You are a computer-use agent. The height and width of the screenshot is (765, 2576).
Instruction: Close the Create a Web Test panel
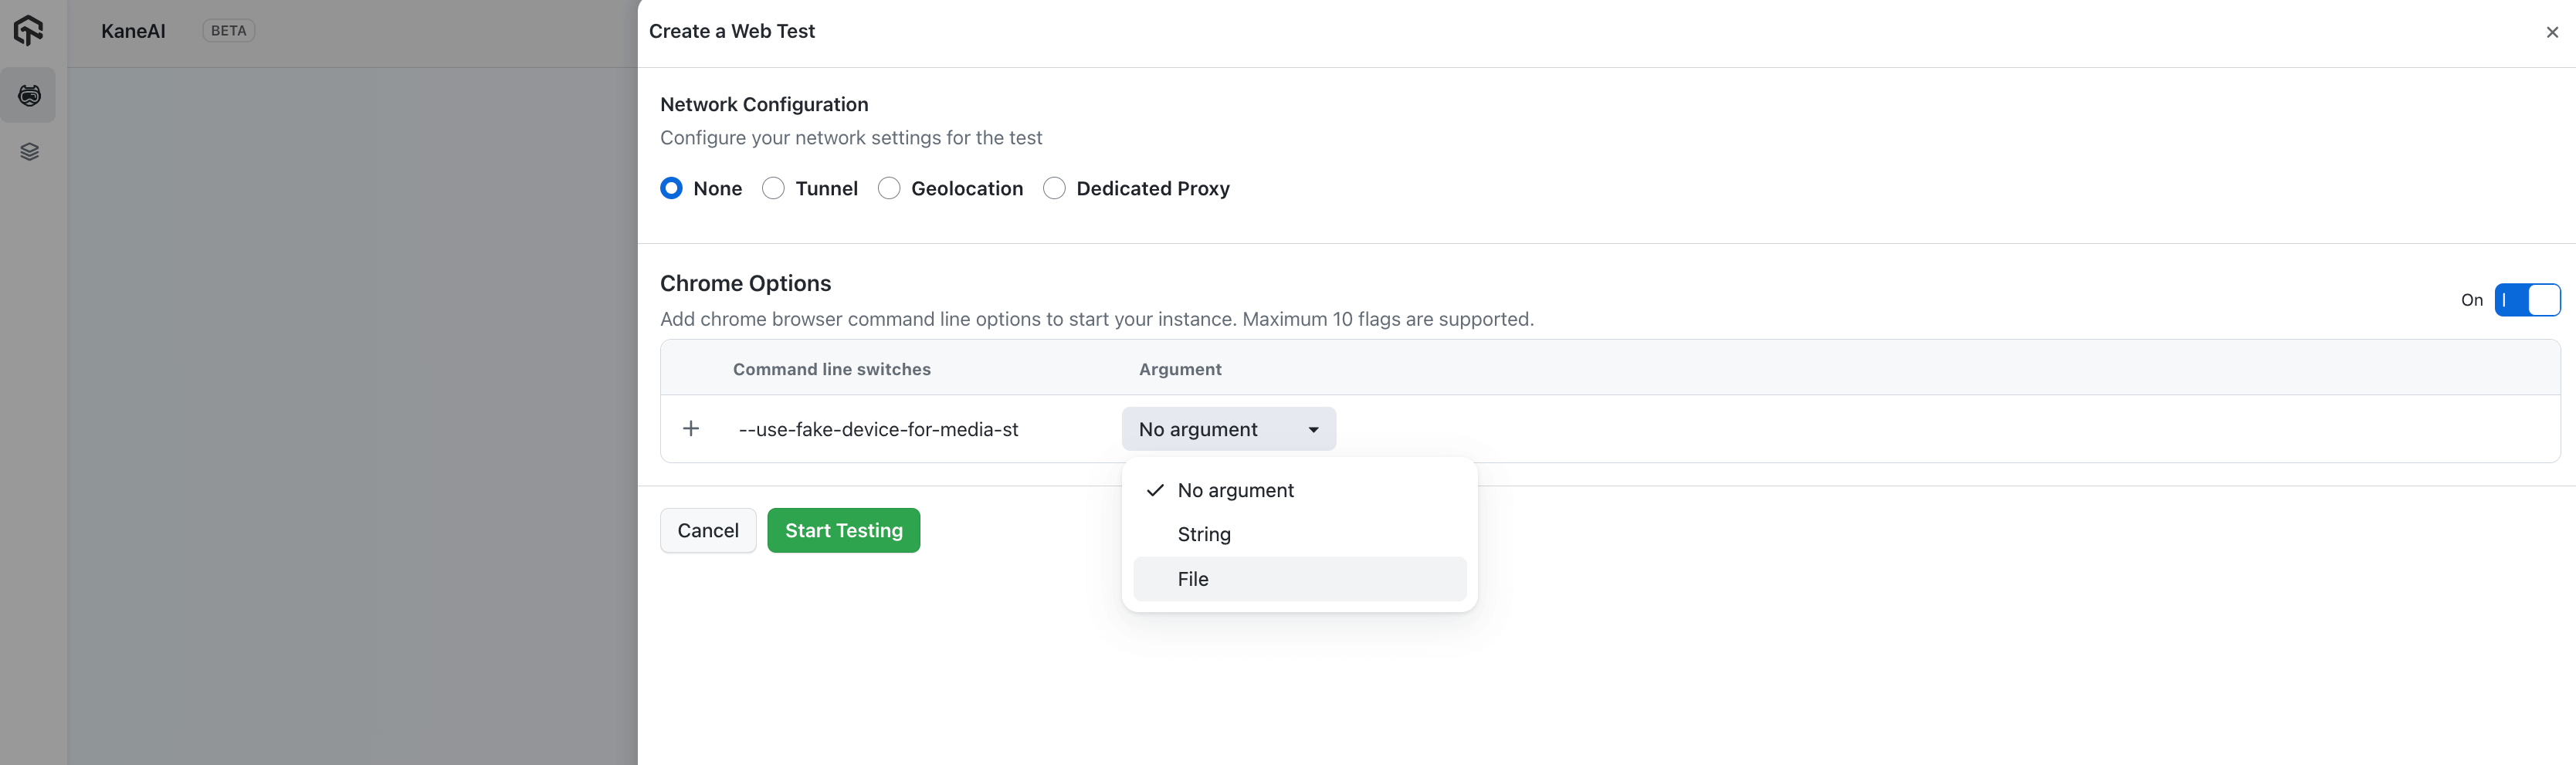(2551, 32)
